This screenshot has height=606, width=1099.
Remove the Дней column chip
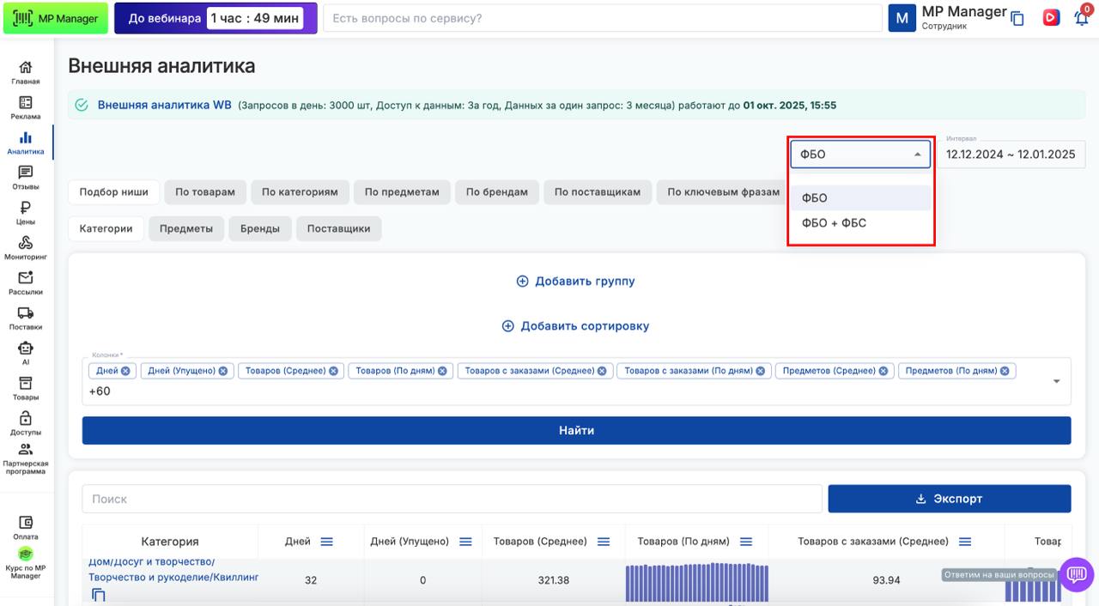click(125, 371)
